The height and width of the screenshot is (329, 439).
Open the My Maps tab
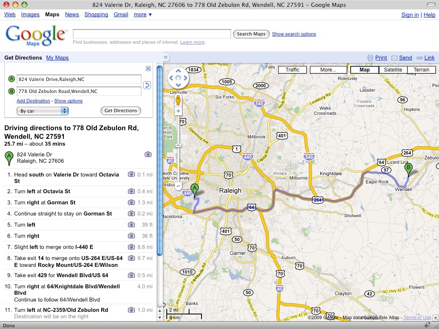pyautogui.click(x=57, y=58)
